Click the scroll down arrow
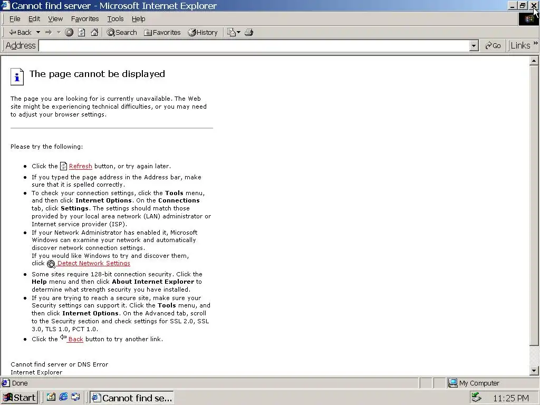540x405 pixels. [x=534, y=371]
